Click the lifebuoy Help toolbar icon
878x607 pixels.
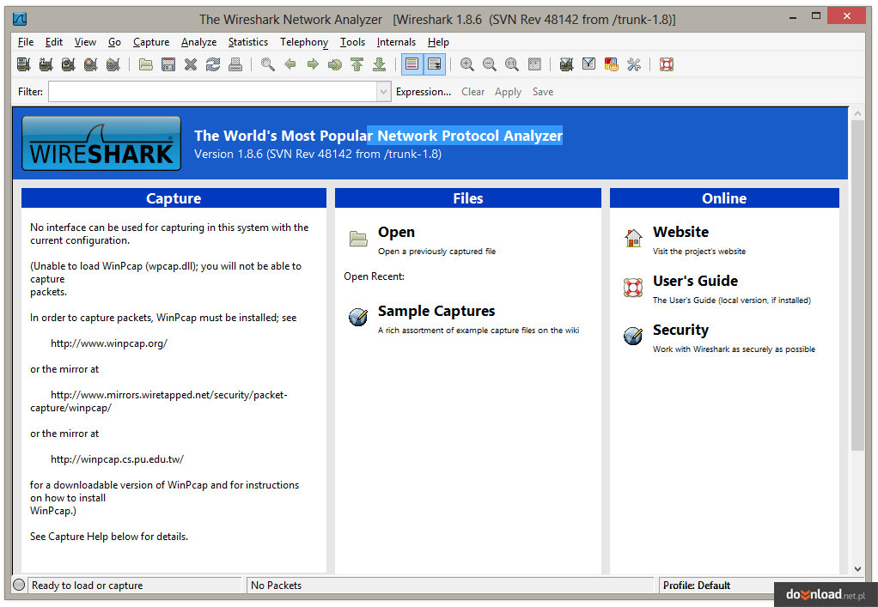pos(667,64)
